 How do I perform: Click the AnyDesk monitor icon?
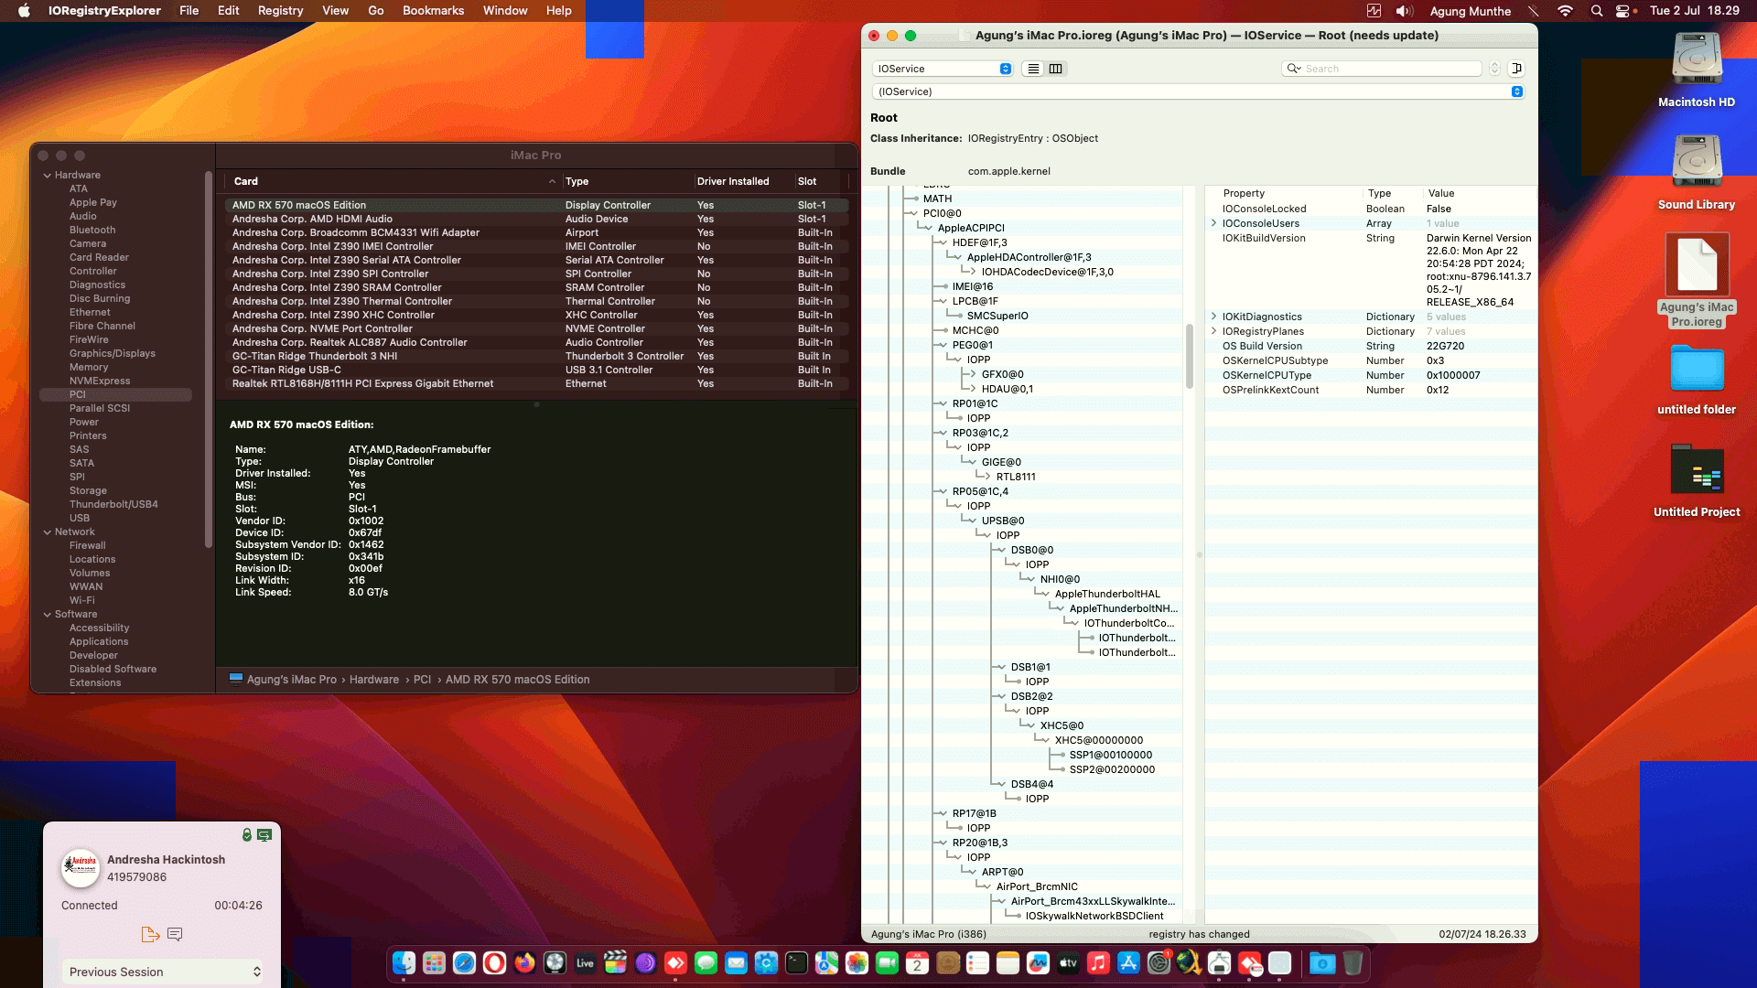point(264,834)
